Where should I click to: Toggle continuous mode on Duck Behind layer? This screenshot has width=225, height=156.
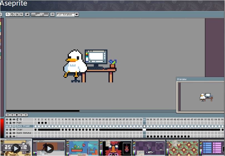click(14, 133)
